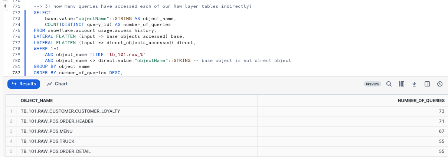Select the TB_101.RAW_POS.ORDER_DETAIL cell

(x=56, y=151)
